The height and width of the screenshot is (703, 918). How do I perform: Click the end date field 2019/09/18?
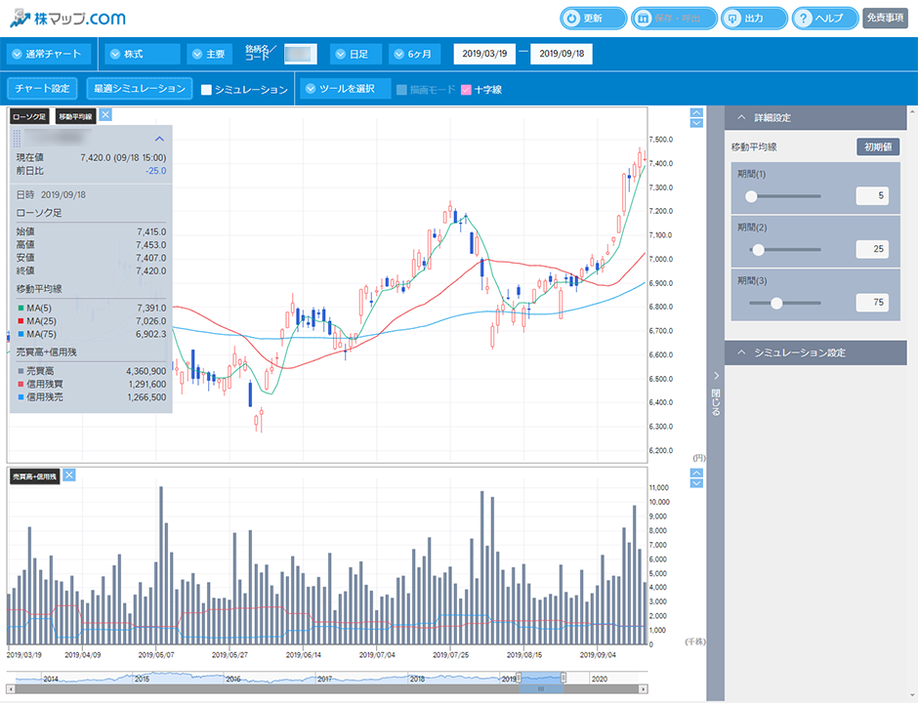click(x=562, y=54)
